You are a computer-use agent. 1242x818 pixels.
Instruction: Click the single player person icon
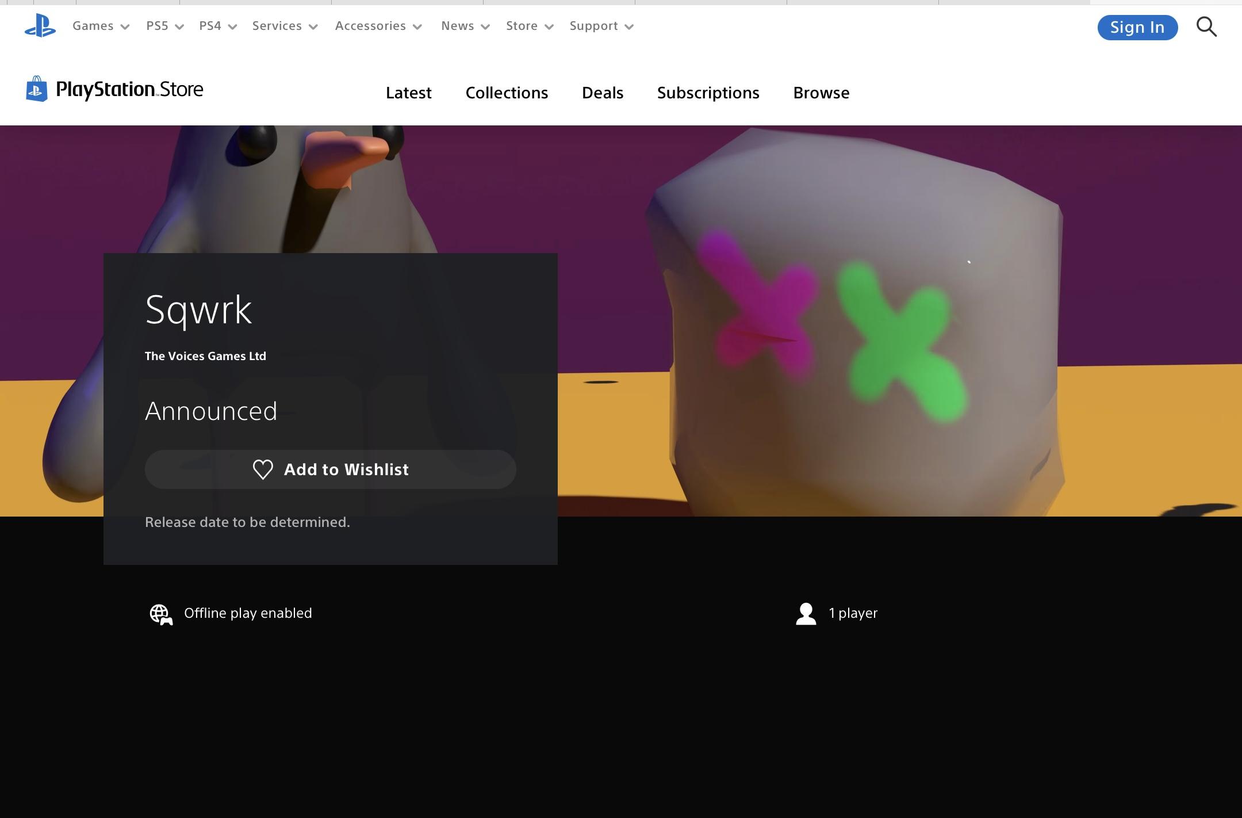coord(806,614)
